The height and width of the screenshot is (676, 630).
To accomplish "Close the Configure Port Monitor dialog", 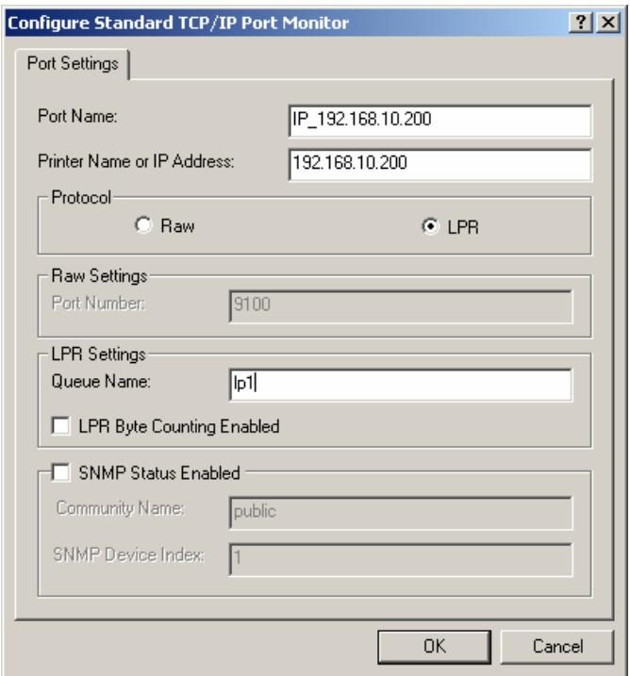I will pyautogui.click(x=608, y=22).
